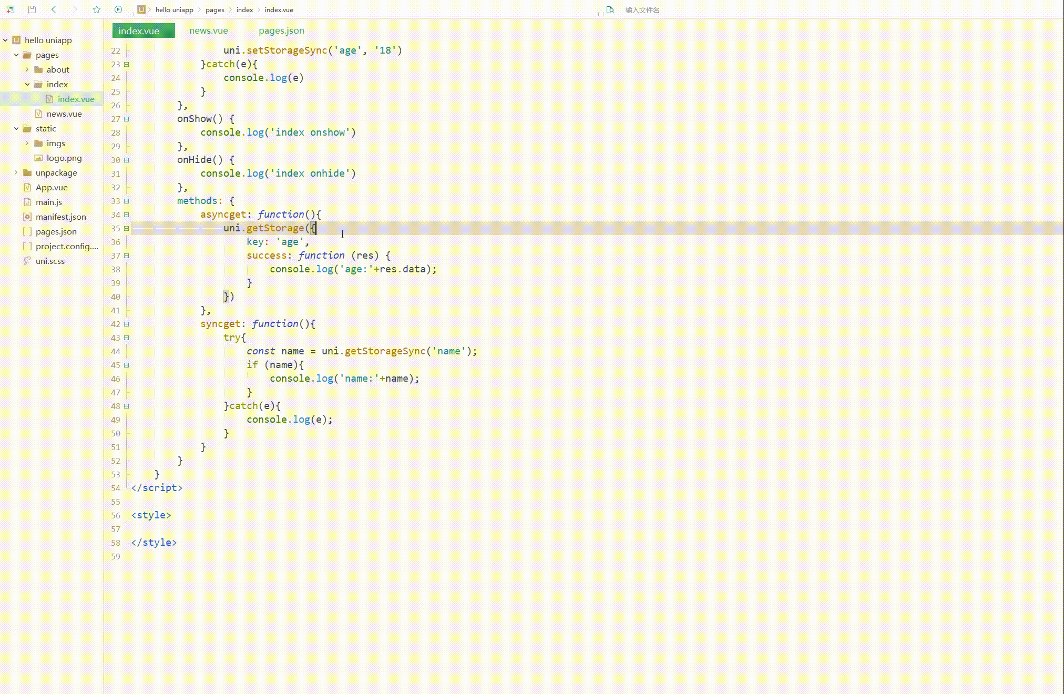This screenshot has height=694, width=1064.
Task: Collapse the static folder chevron
Action: pos(16,128)
